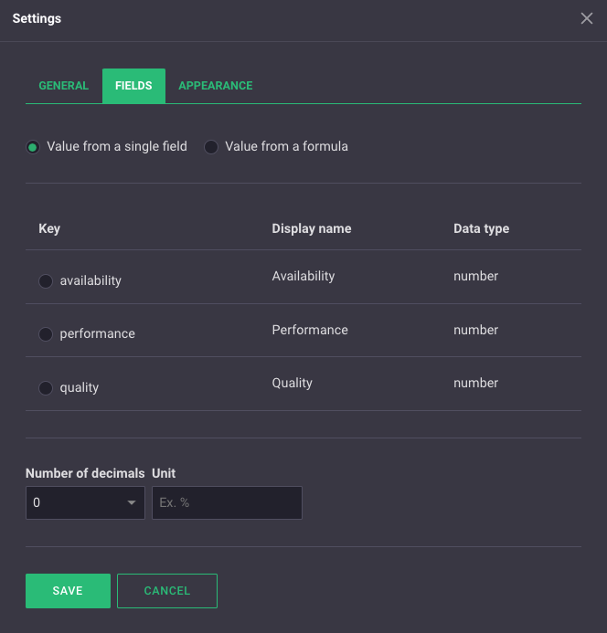Select the availability key radio button
Image resolution: width=607 pixels, height=633 pixels.
point(46,281)
